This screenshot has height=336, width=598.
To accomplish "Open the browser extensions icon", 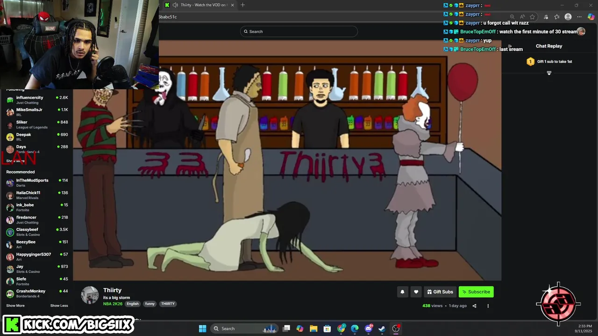I will (x=546, y=17).
